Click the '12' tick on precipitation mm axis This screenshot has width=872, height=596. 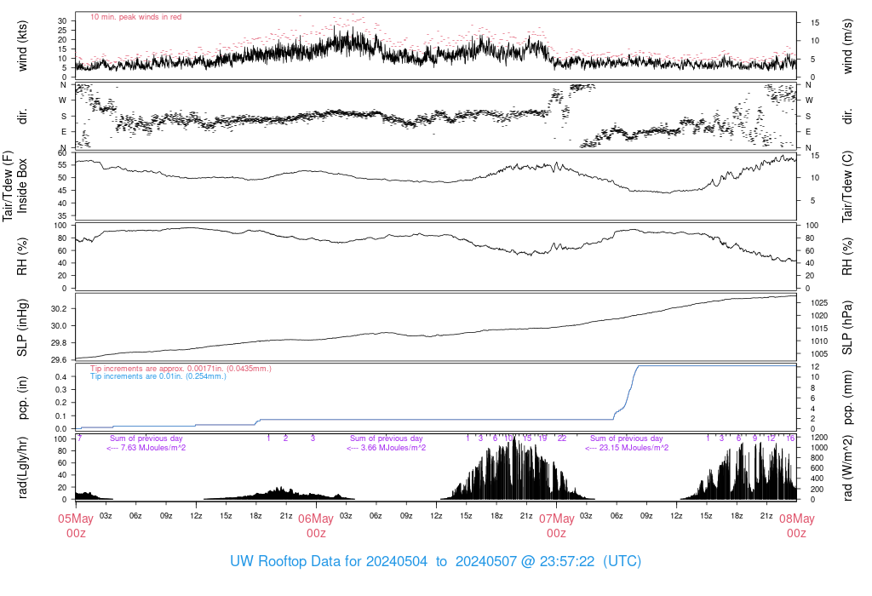pos(815,367)
